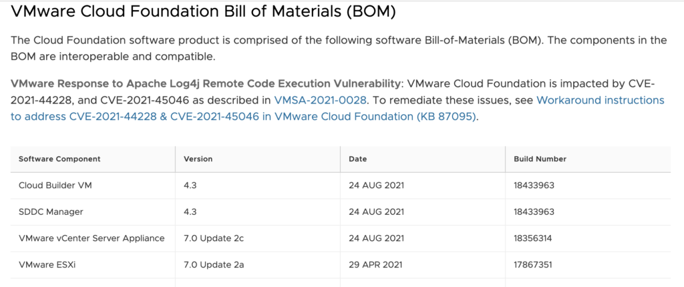Click the Date column header
Viewport: 684px width, 287px height.
[358, 159]
